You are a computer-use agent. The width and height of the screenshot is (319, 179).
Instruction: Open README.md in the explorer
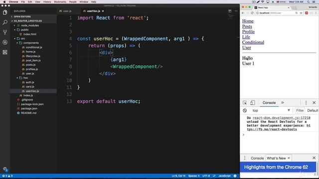[28, 113]
